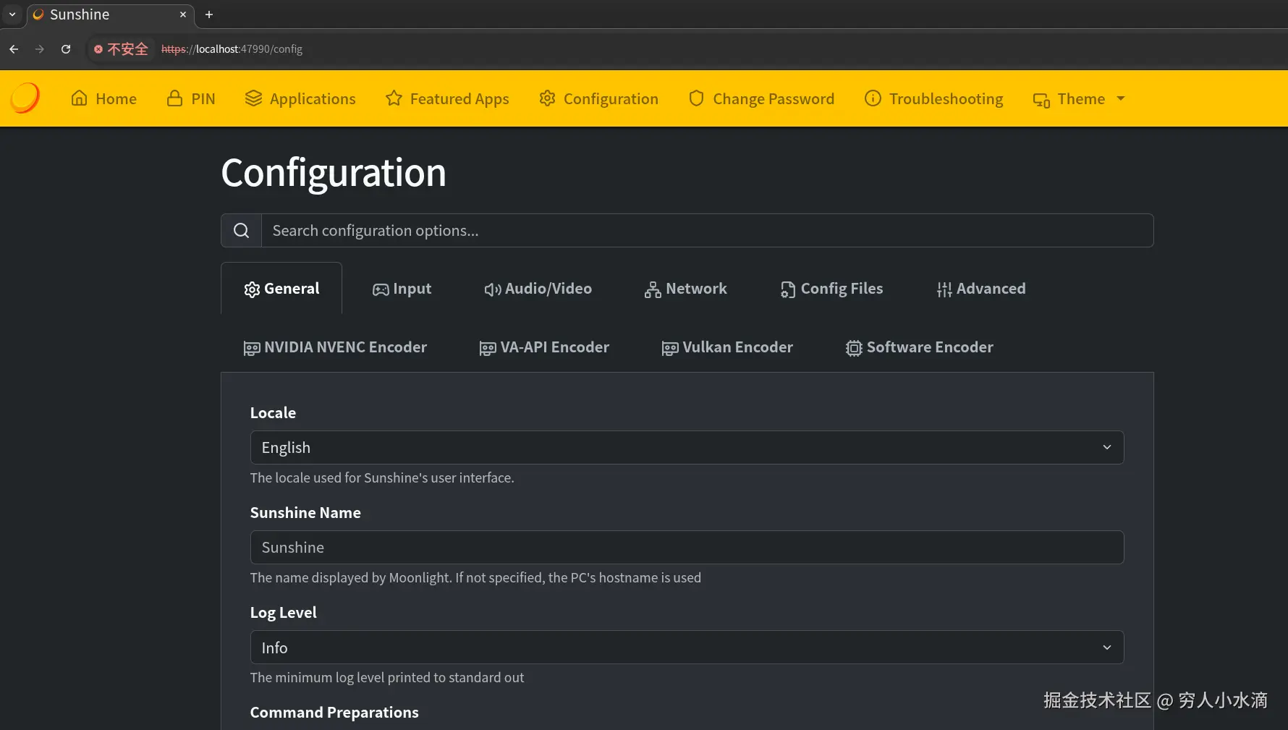Click the Theme monitor icon
This screenshot has height=730, width=1288.
[1041, 100]
